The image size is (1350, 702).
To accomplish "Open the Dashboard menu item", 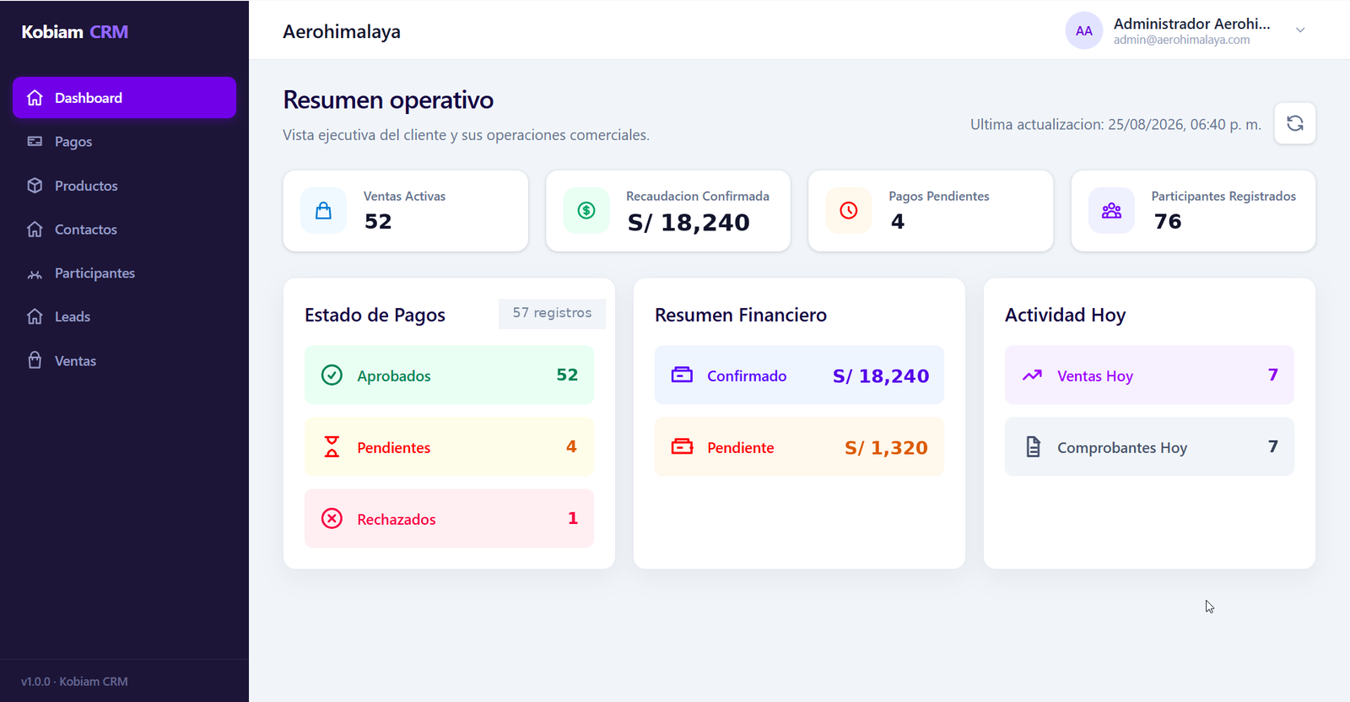I will tap(124, 98).
